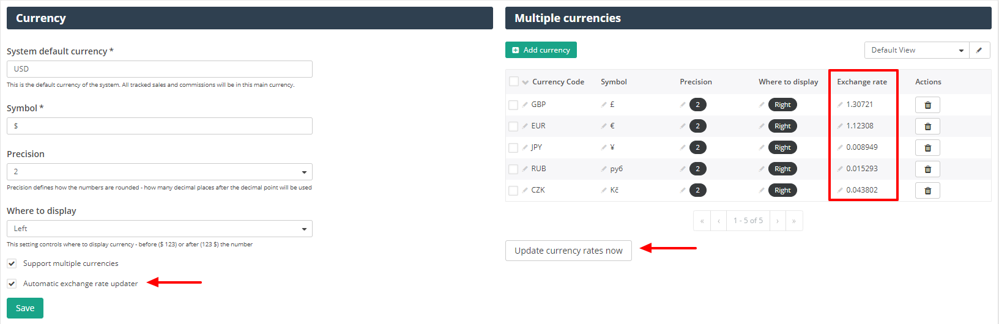Click the Add currency button
Image resolution: width=999 pixels, height=324 pixels.
click(541, 50)
